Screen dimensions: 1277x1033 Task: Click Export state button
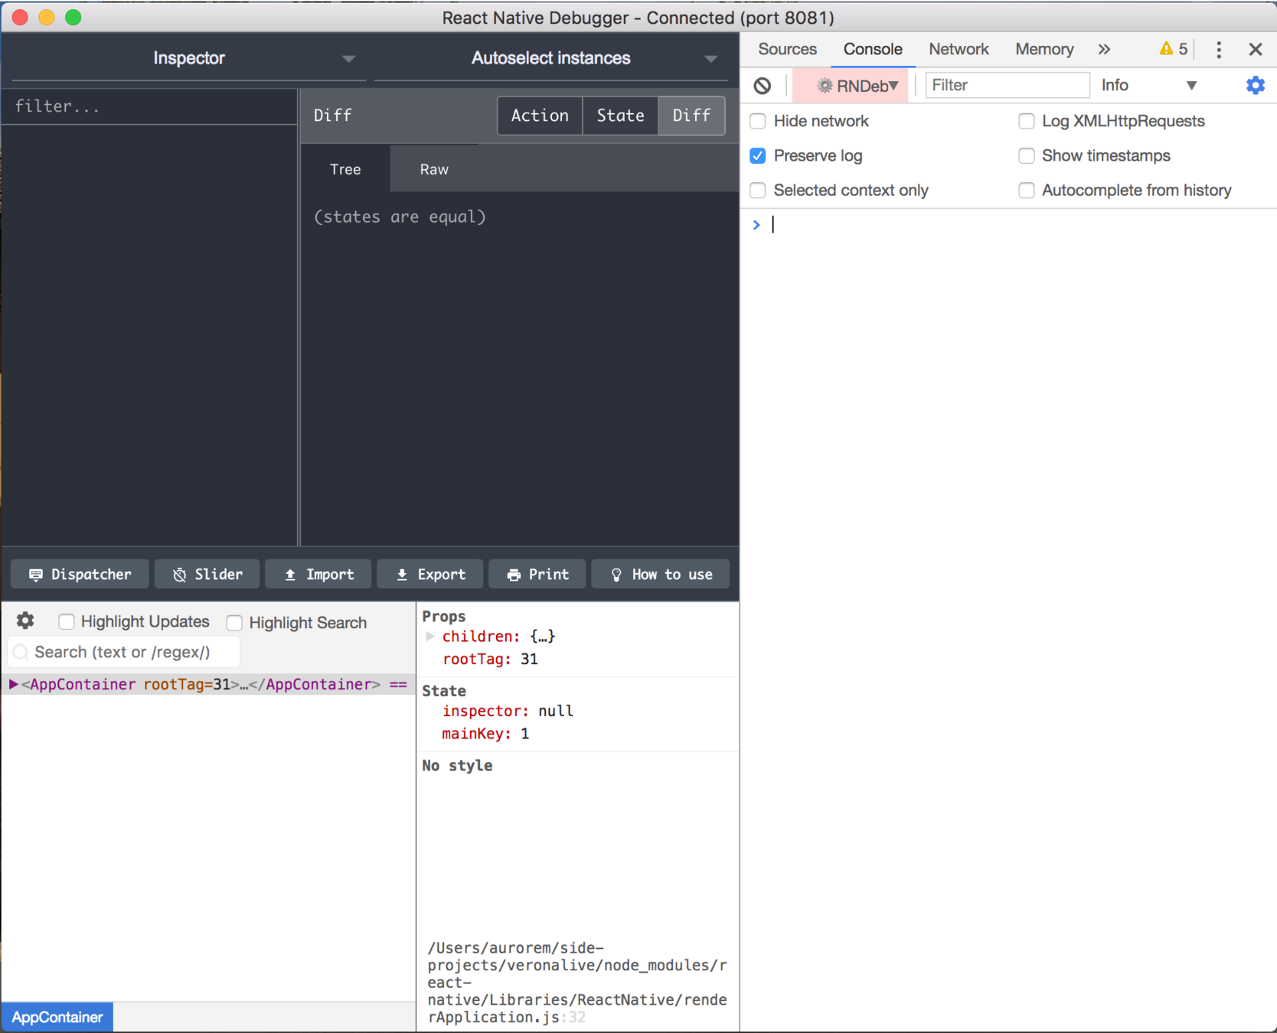point(430,574)
